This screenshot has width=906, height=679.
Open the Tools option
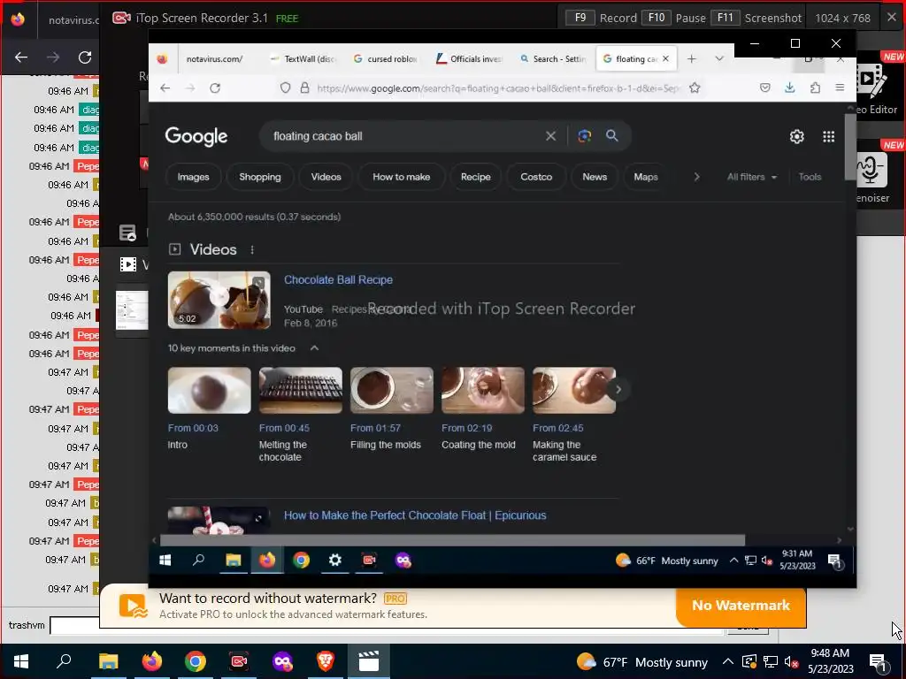(810, 177)
